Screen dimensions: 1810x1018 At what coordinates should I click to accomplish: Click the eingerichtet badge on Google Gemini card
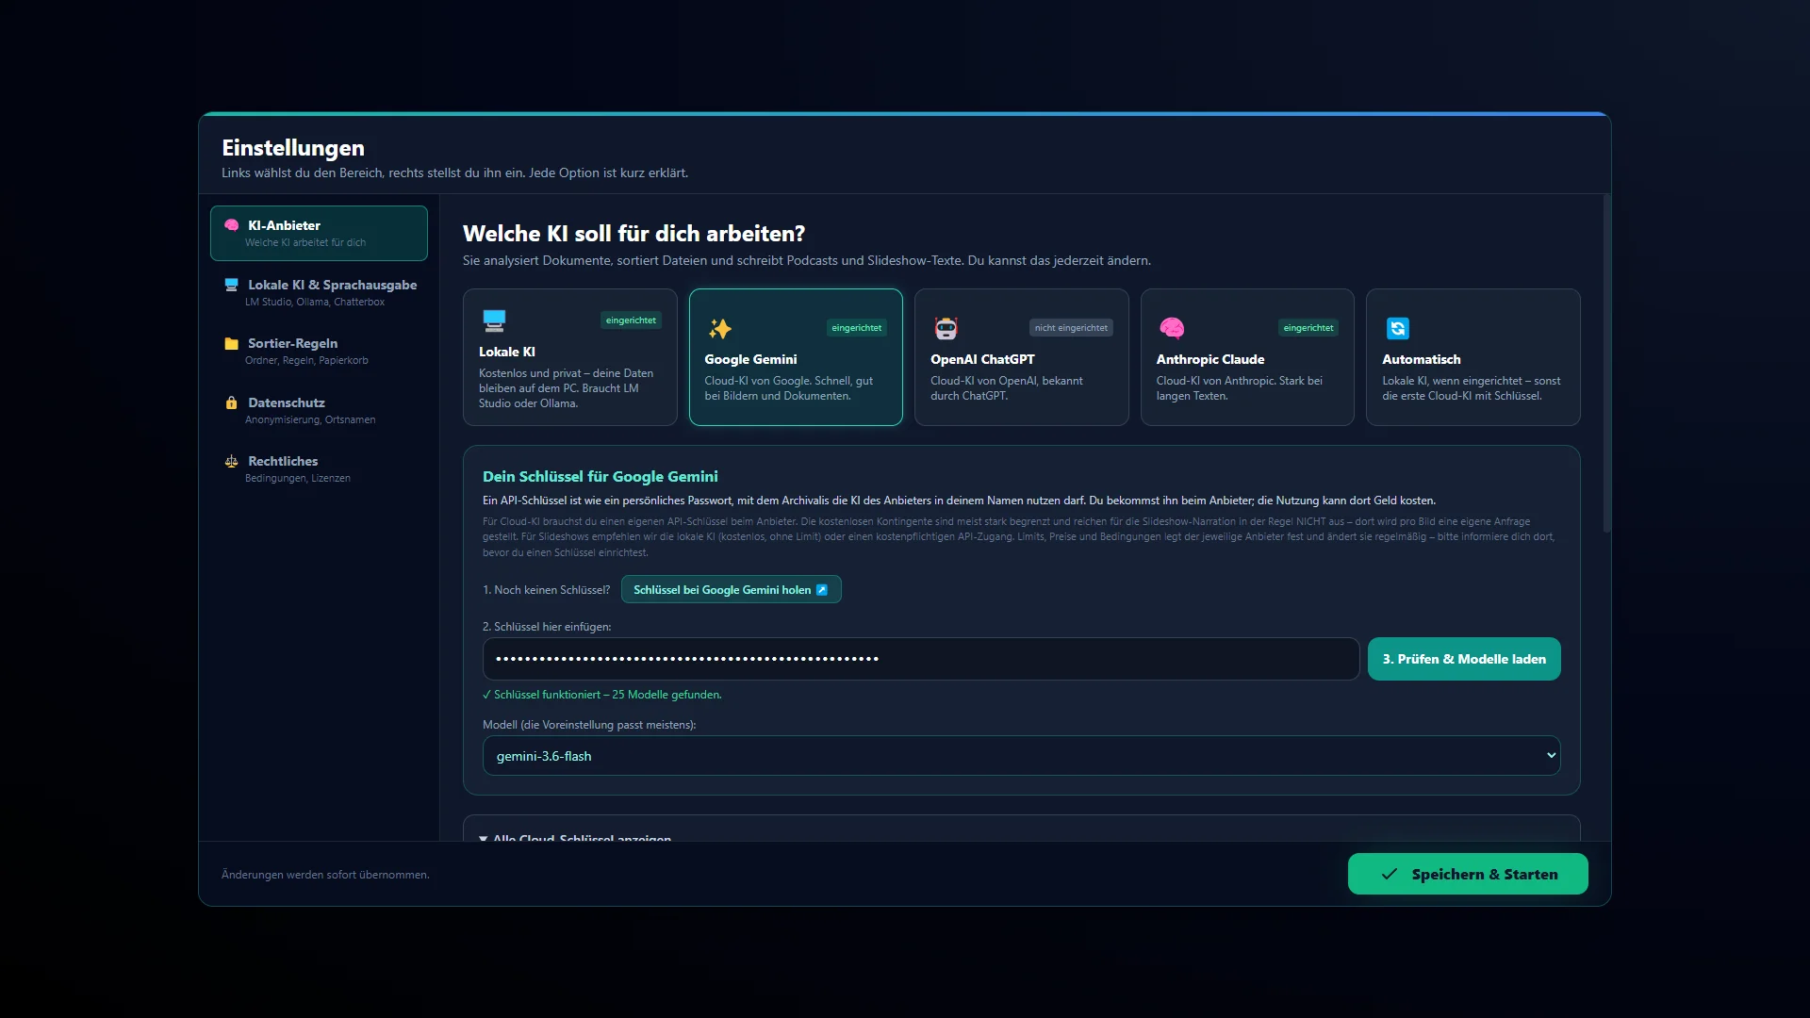(857, 328)
